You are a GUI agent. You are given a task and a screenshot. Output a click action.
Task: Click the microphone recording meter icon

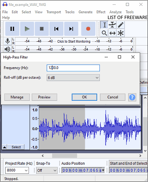pyautogui.click(x=8, y=41)
